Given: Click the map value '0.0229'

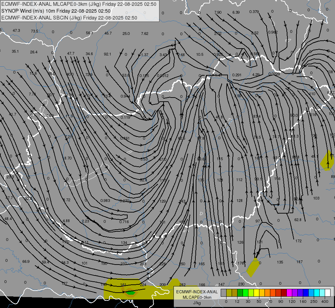Looking at the screenshot, I should point(274,74).
